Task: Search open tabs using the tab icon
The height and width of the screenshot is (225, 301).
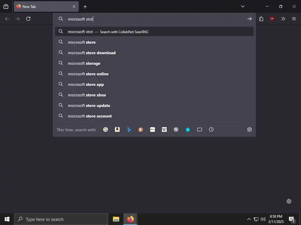Action: click(x=200, y=129)
